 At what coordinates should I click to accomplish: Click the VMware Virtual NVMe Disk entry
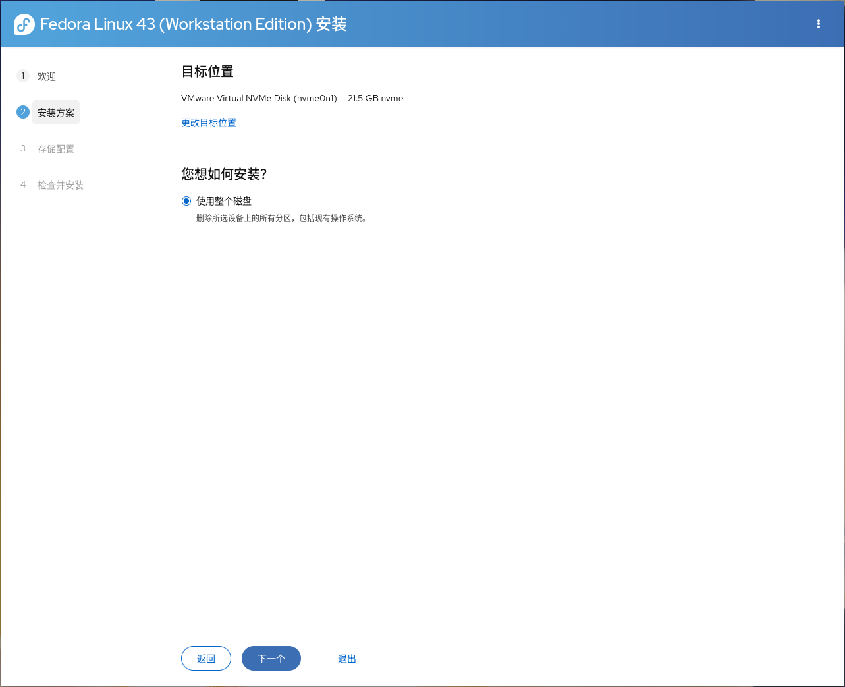[260, 98]
